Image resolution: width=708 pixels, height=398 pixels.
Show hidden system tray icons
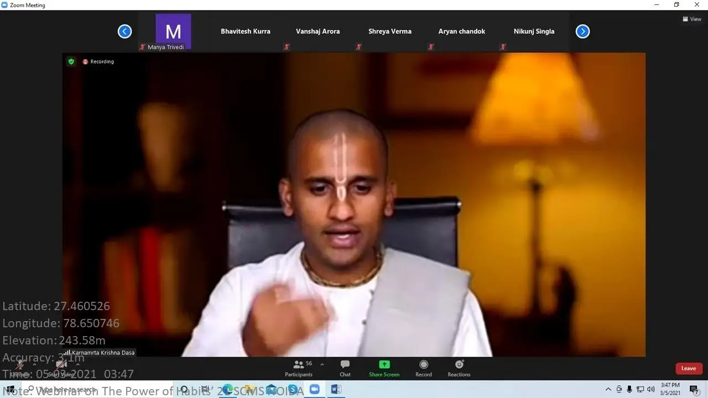coord(608,389)
